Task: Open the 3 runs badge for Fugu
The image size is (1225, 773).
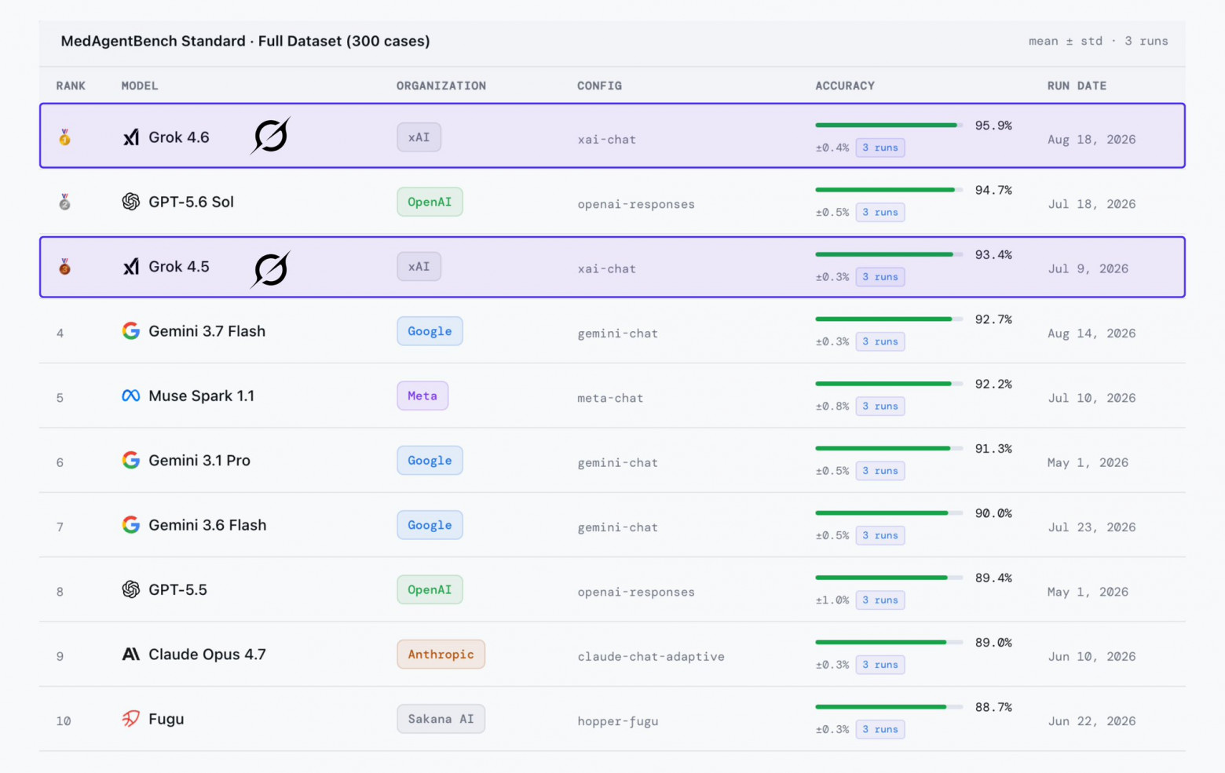Action: pos(880,729)
